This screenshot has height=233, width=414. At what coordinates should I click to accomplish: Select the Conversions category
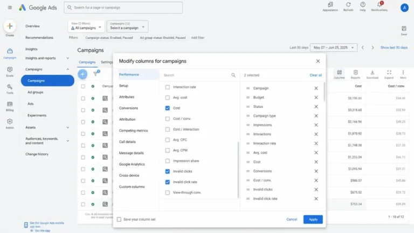pyautogui.click(x=129, y=108)
